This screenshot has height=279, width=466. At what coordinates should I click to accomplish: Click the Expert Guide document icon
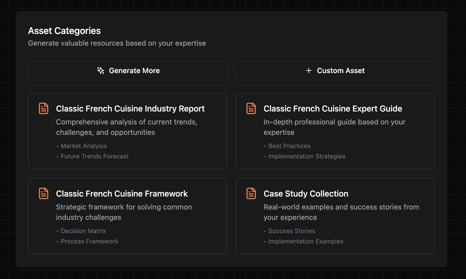tap(251, 108)
